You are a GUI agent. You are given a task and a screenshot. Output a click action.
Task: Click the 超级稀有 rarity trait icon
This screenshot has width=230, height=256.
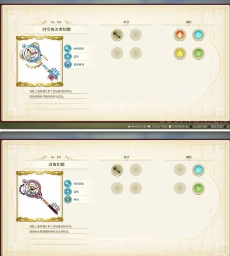tap(68, 65)
